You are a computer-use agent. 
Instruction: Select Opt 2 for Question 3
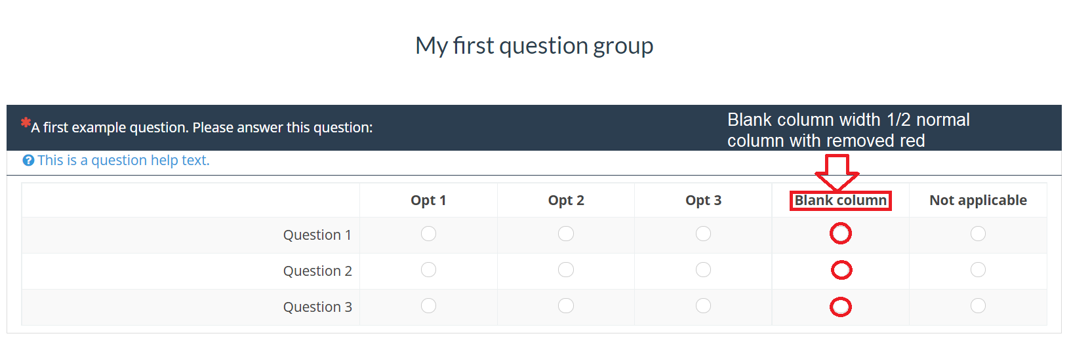tap(566, 306)
